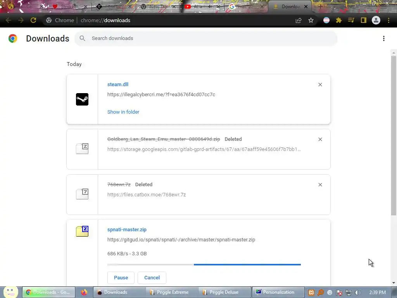Open the Start menu face button
Viewport: 397px width, 298px height.
tap(10, 292)
